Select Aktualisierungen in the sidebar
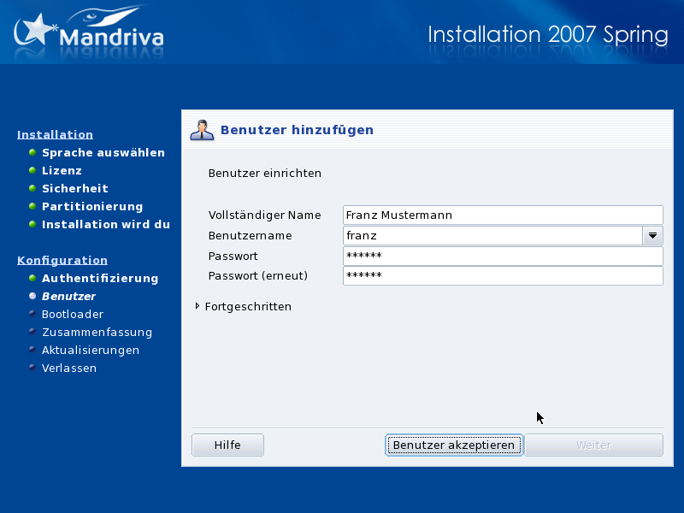Image resolution: width=684 pixels, height=513 pixels. [x=90, y=351]
